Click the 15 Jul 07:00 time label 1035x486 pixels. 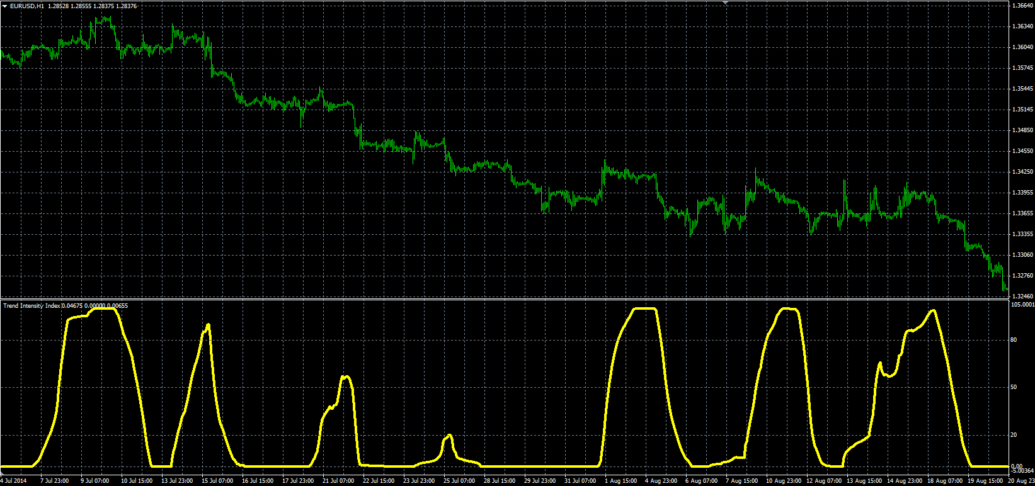[217, 481]
